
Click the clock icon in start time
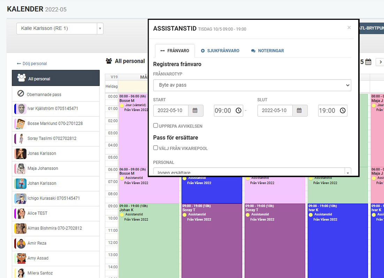pyautogui.click(x=239, y=110)
